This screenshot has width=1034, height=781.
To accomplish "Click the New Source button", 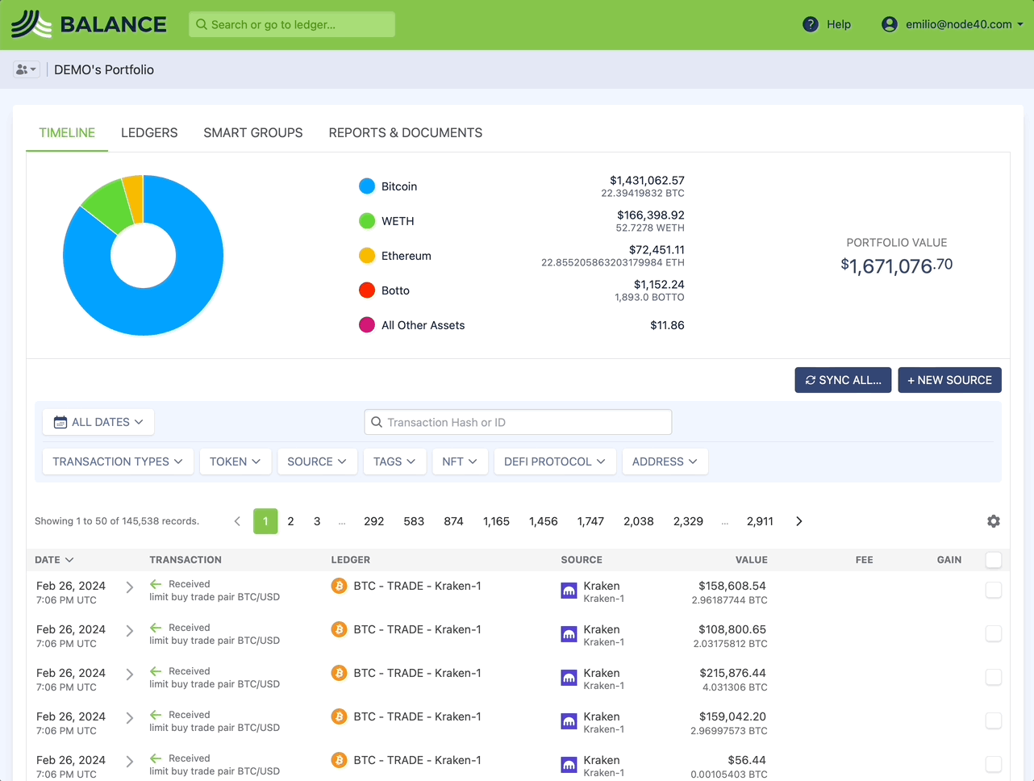I will [x=949, y=380].
